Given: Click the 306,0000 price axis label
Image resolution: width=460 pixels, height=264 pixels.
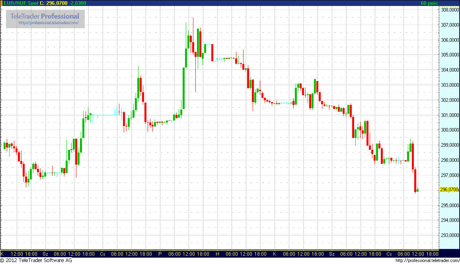Looking at the screenshot, I should (450, 40).
